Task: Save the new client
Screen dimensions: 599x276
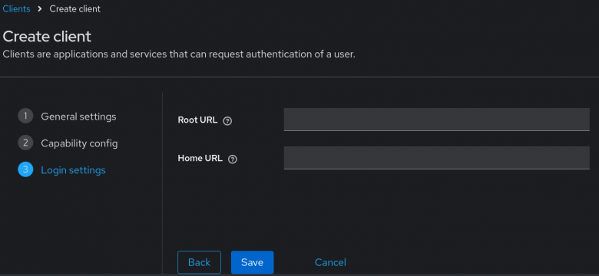Action: 252,262
